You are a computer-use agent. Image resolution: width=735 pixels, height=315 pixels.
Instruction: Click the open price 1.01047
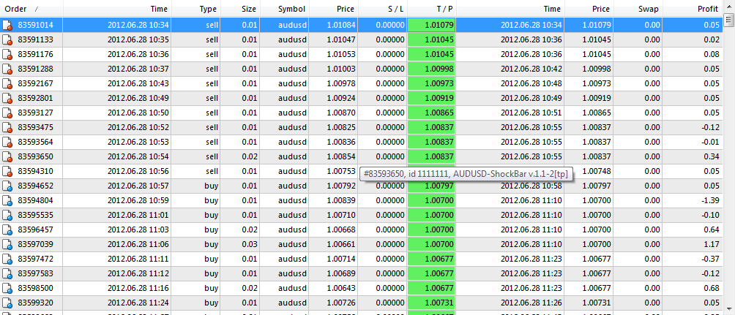pyautogui.click(x=341, y=39)
